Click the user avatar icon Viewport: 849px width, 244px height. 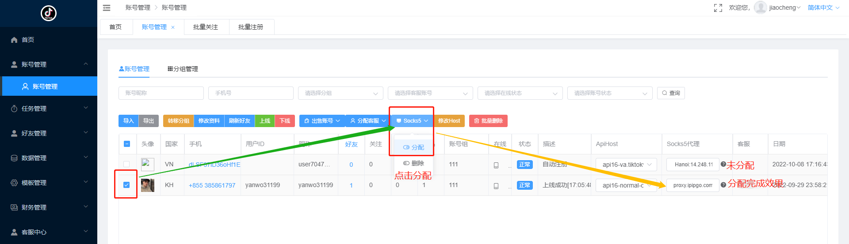(x=760, y=8)
